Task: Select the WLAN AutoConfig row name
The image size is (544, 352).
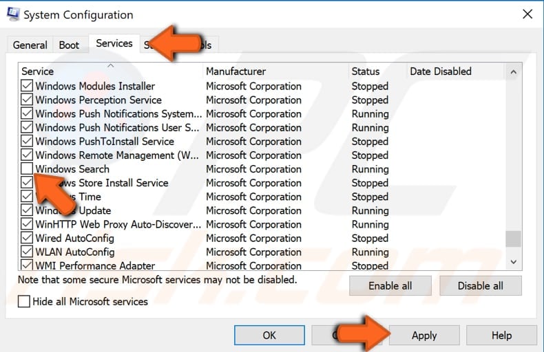Action: click(75, 252)
